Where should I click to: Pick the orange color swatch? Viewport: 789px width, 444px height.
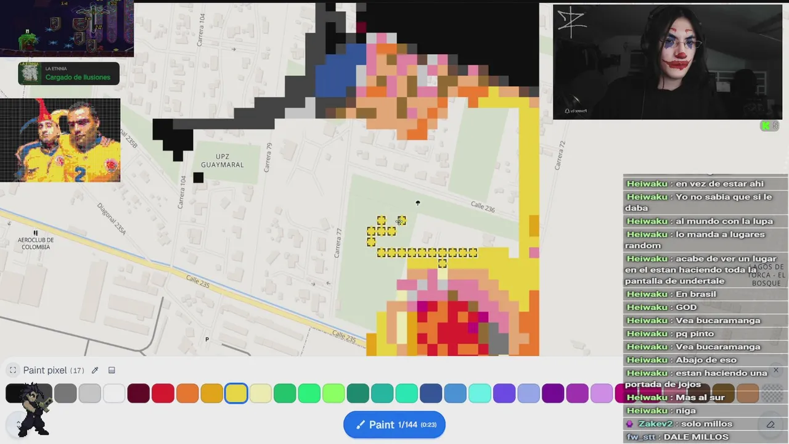point(187,393)
